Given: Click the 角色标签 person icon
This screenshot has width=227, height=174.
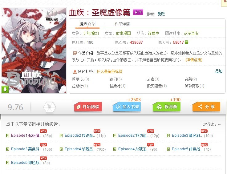Looking at the screenshot, I should click(x=75, y=71).
